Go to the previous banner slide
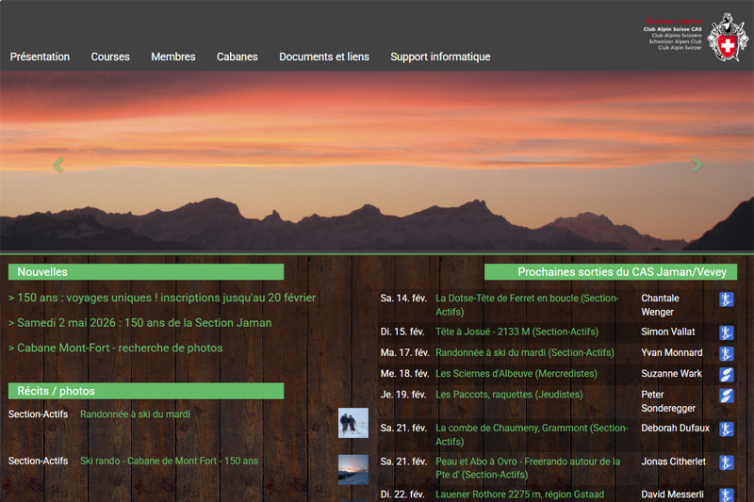 58,166
